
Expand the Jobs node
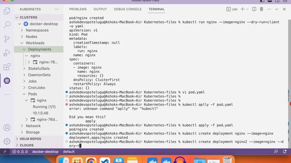[24, 81]
